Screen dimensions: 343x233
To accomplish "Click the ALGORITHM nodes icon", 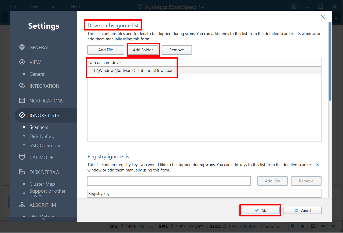I will (x=22, y=205).
